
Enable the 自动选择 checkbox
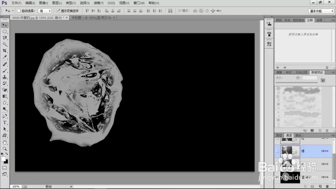tap(18, 11)
